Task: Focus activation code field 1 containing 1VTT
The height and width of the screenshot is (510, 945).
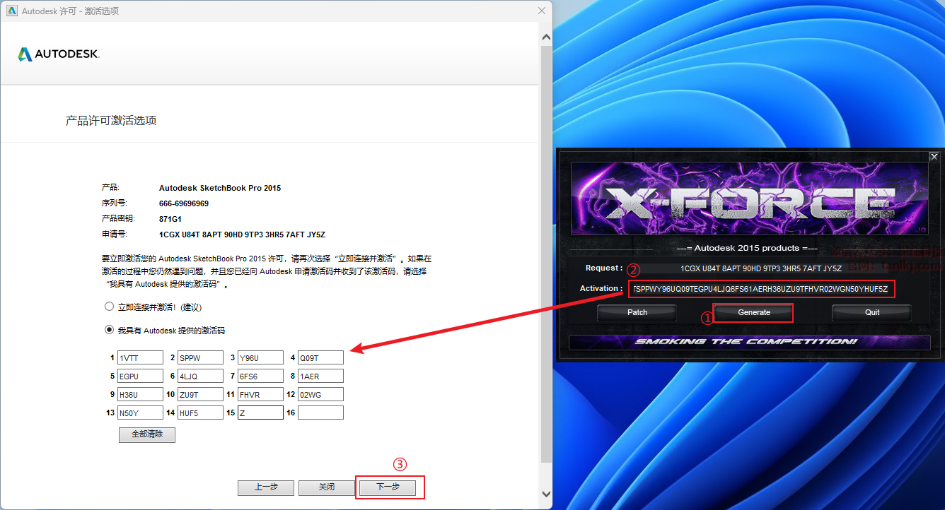Action: tap(140, 357)
